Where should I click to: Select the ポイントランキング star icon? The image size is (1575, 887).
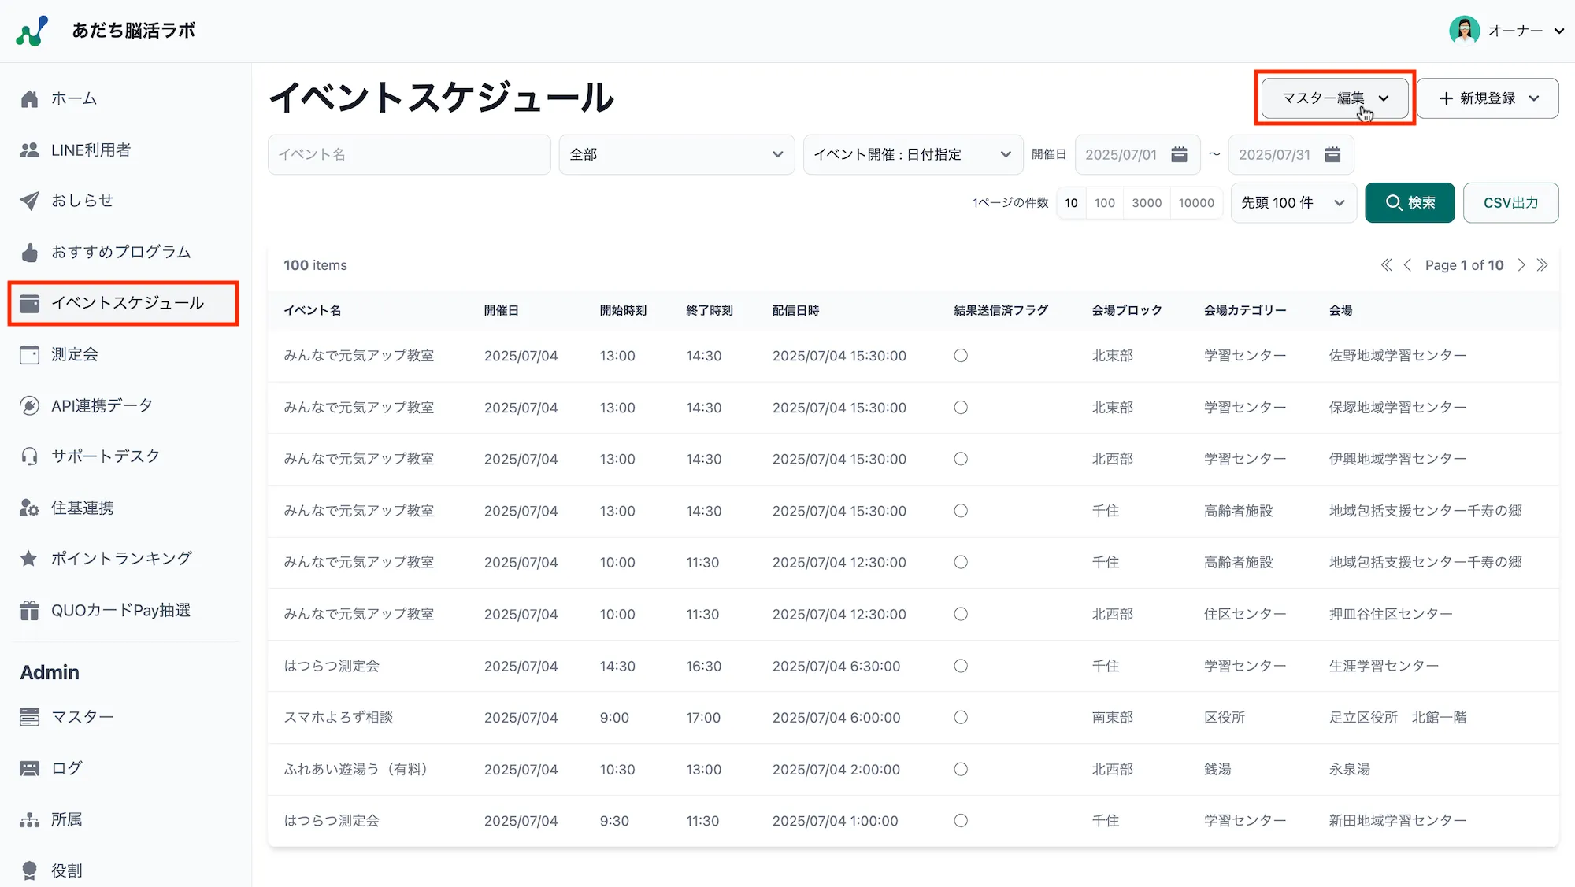[29, 558]
